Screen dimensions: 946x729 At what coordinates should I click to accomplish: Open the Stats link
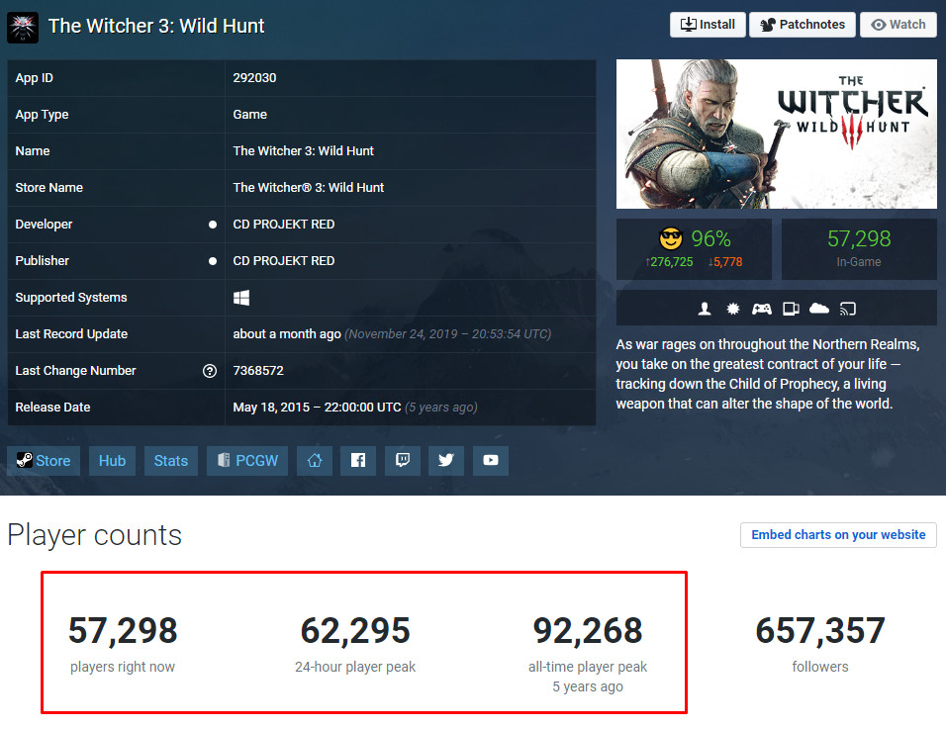pyautogui.click(x=171, y=461)
